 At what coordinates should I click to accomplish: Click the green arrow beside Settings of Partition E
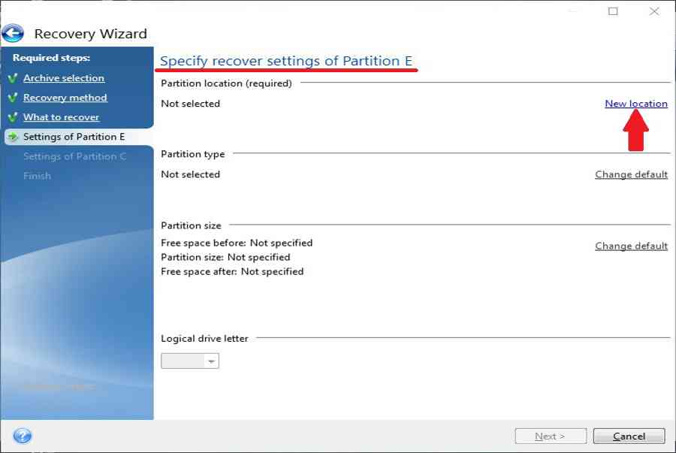click(x=13, y=137)
